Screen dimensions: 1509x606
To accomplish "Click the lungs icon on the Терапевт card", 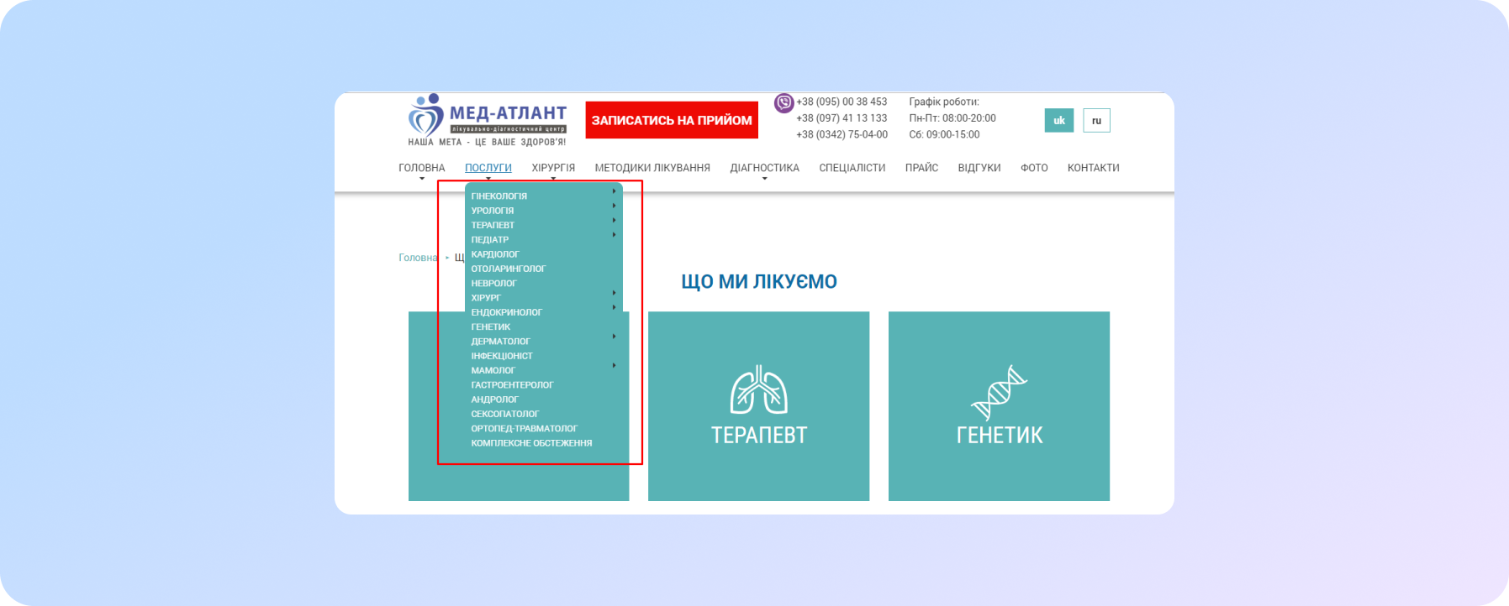I will pyautogui.click(x=758, y=389).
